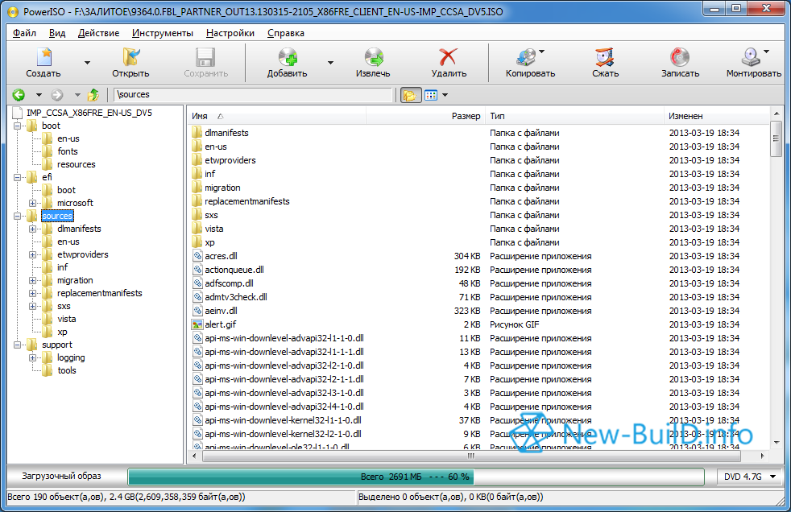Click the Добавить (Add) toolbar icon

coord(288,57)
